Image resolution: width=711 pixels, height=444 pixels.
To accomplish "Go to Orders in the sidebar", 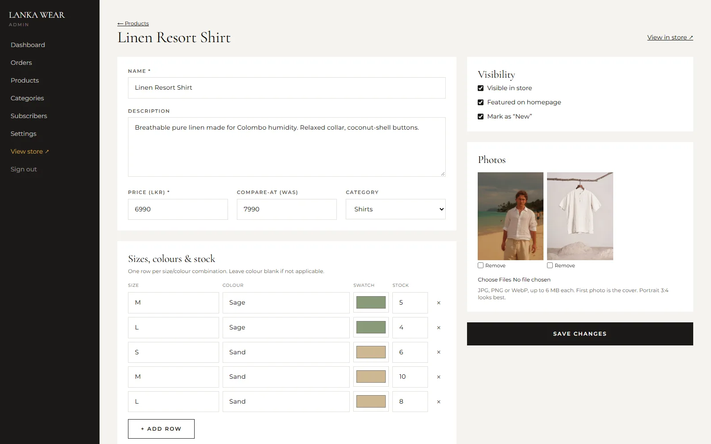I will [21, 63].
